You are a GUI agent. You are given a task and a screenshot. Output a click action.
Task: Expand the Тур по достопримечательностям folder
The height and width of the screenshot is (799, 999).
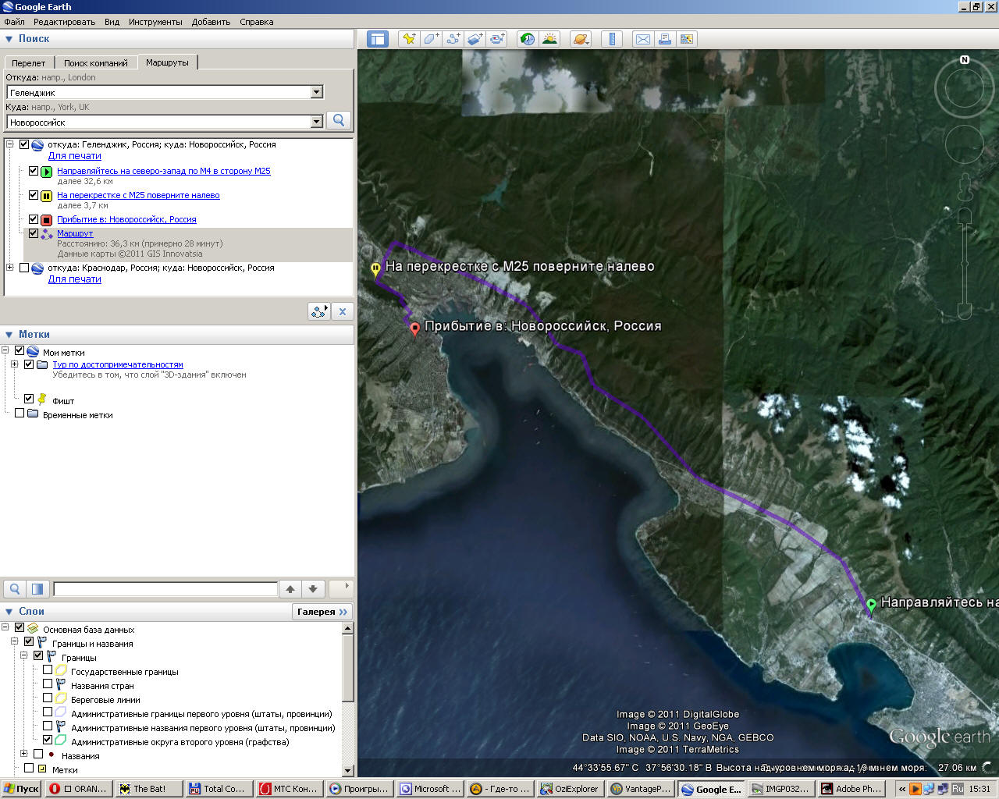[x=15, y=364]
